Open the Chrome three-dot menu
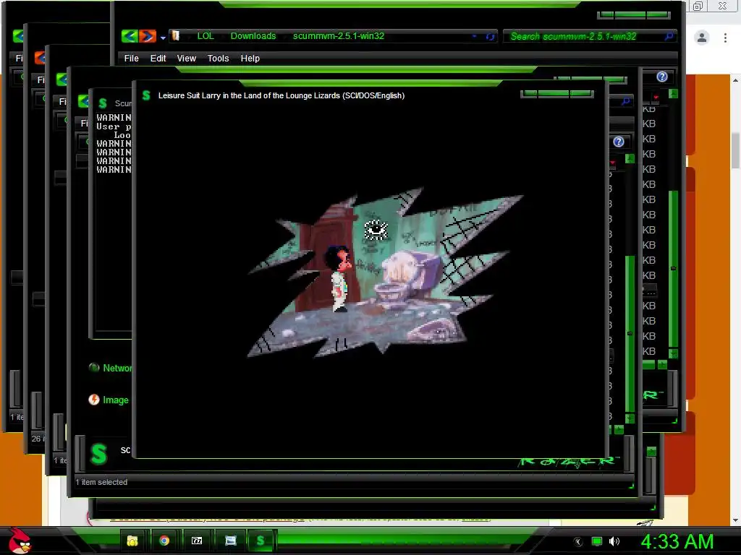 pyautogui.click(x=725, y=38)
